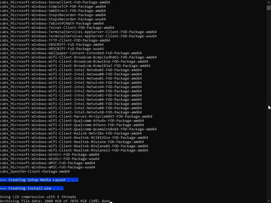The image size is (271, 203).
Task: Click the Realtek-Rtwlane13 package line
Action: 74,150
